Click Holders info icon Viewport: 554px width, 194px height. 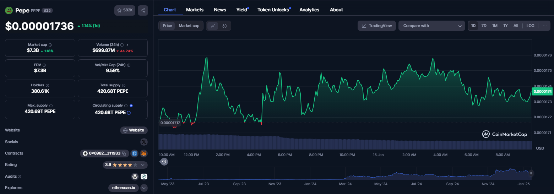(x=47, y=86)
